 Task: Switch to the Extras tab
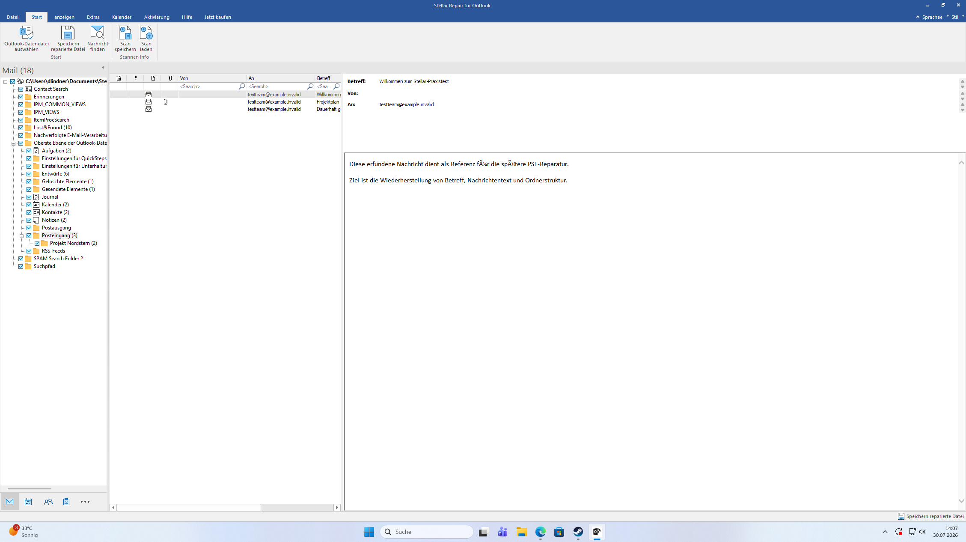tap(93, 17)
